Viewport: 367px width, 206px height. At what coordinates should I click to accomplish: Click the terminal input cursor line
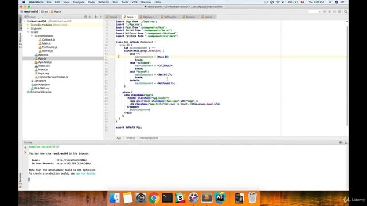pos(29,180)
